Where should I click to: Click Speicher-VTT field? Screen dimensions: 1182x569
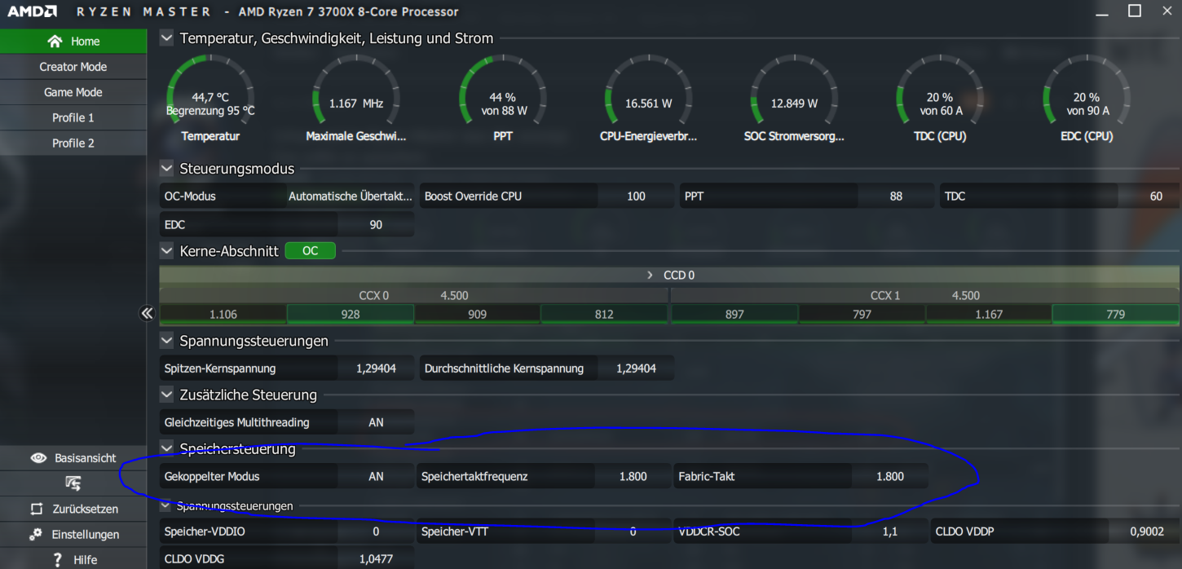coord(545,532)
